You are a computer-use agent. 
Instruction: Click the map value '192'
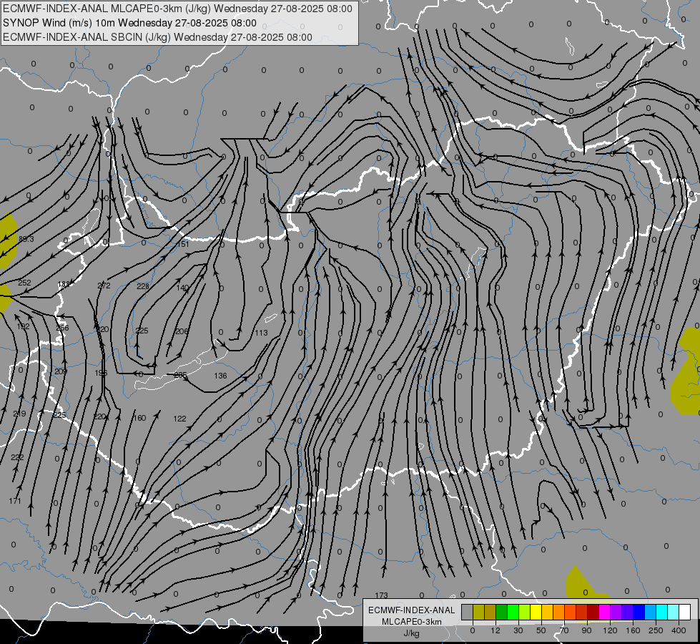point(23,327)
